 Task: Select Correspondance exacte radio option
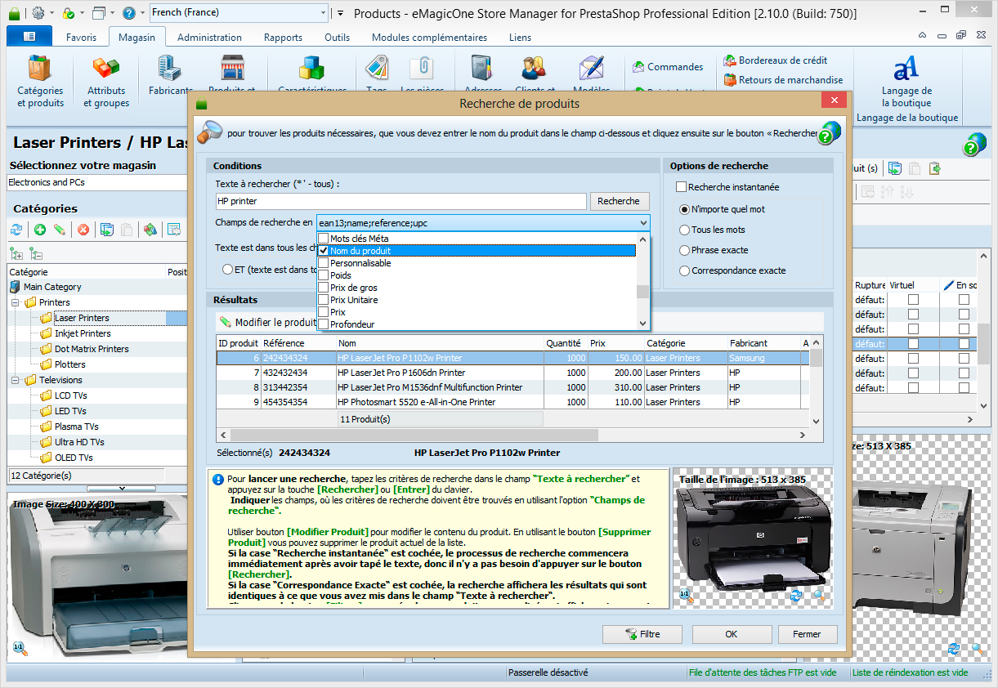click(685, 270)
